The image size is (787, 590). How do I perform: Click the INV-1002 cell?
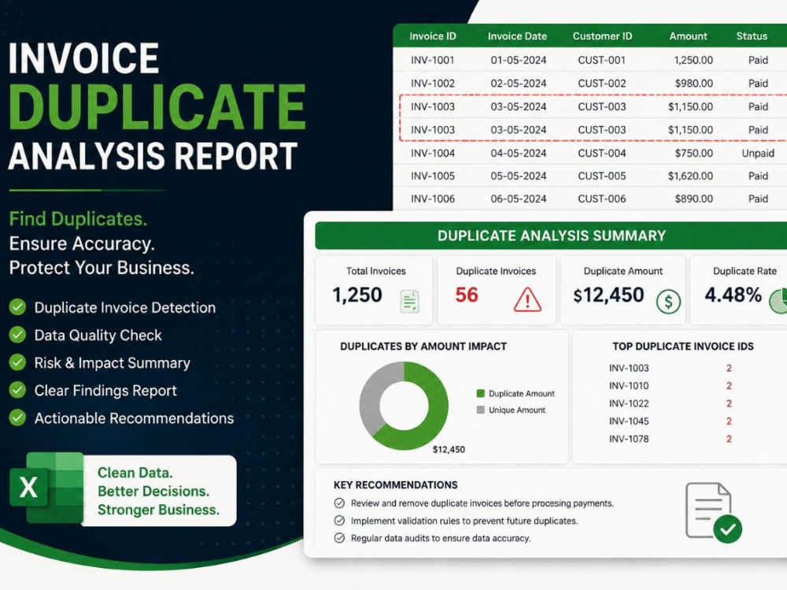point(433,83)
